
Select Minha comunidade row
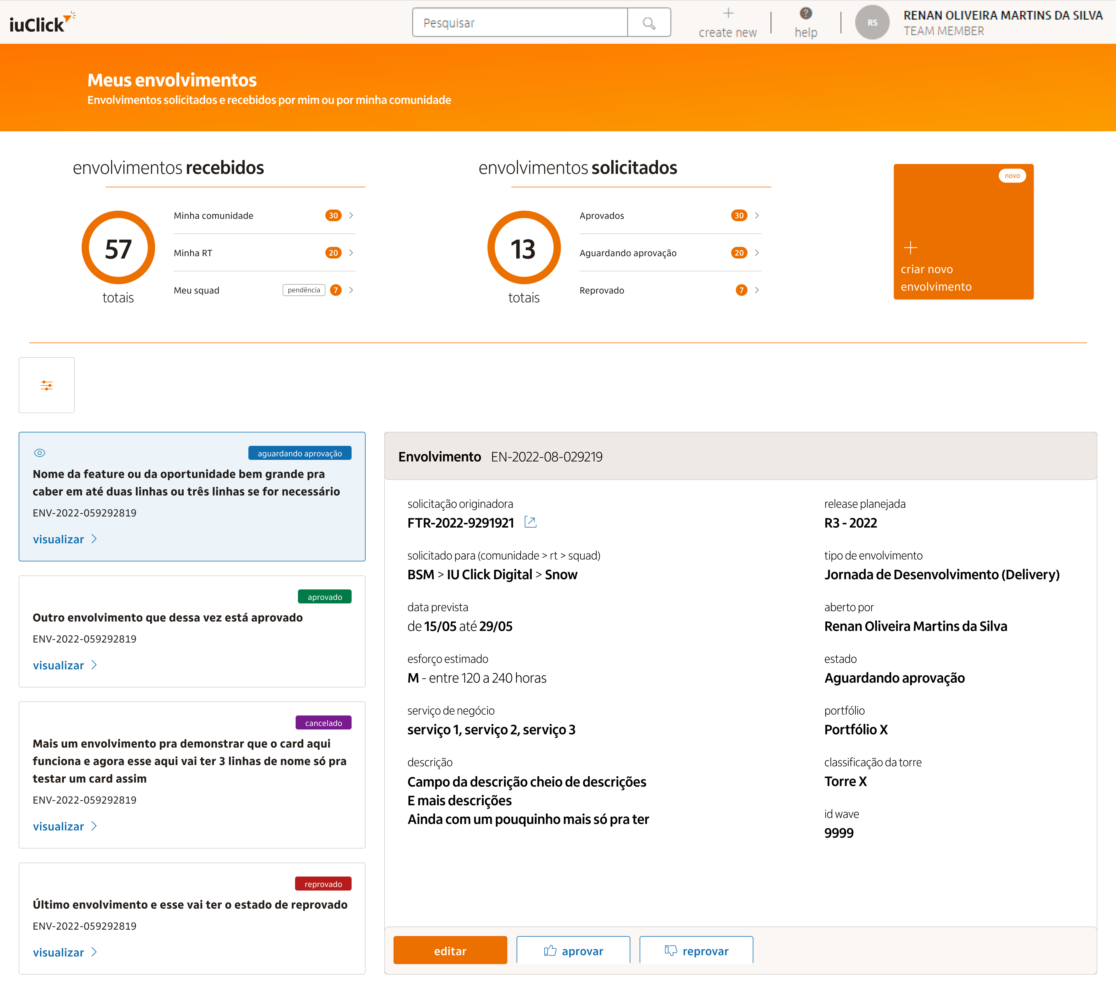coord(264,215)
